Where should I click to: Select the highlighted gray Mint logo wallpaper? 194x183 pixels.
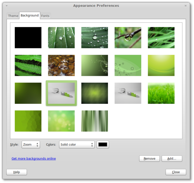[61, 93]
